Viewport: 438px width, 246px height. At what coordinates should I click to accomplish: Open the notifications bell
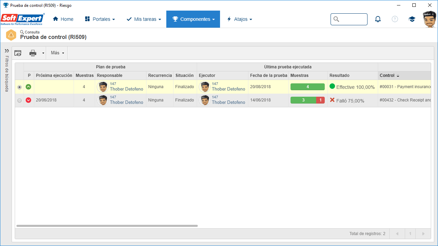378,19
